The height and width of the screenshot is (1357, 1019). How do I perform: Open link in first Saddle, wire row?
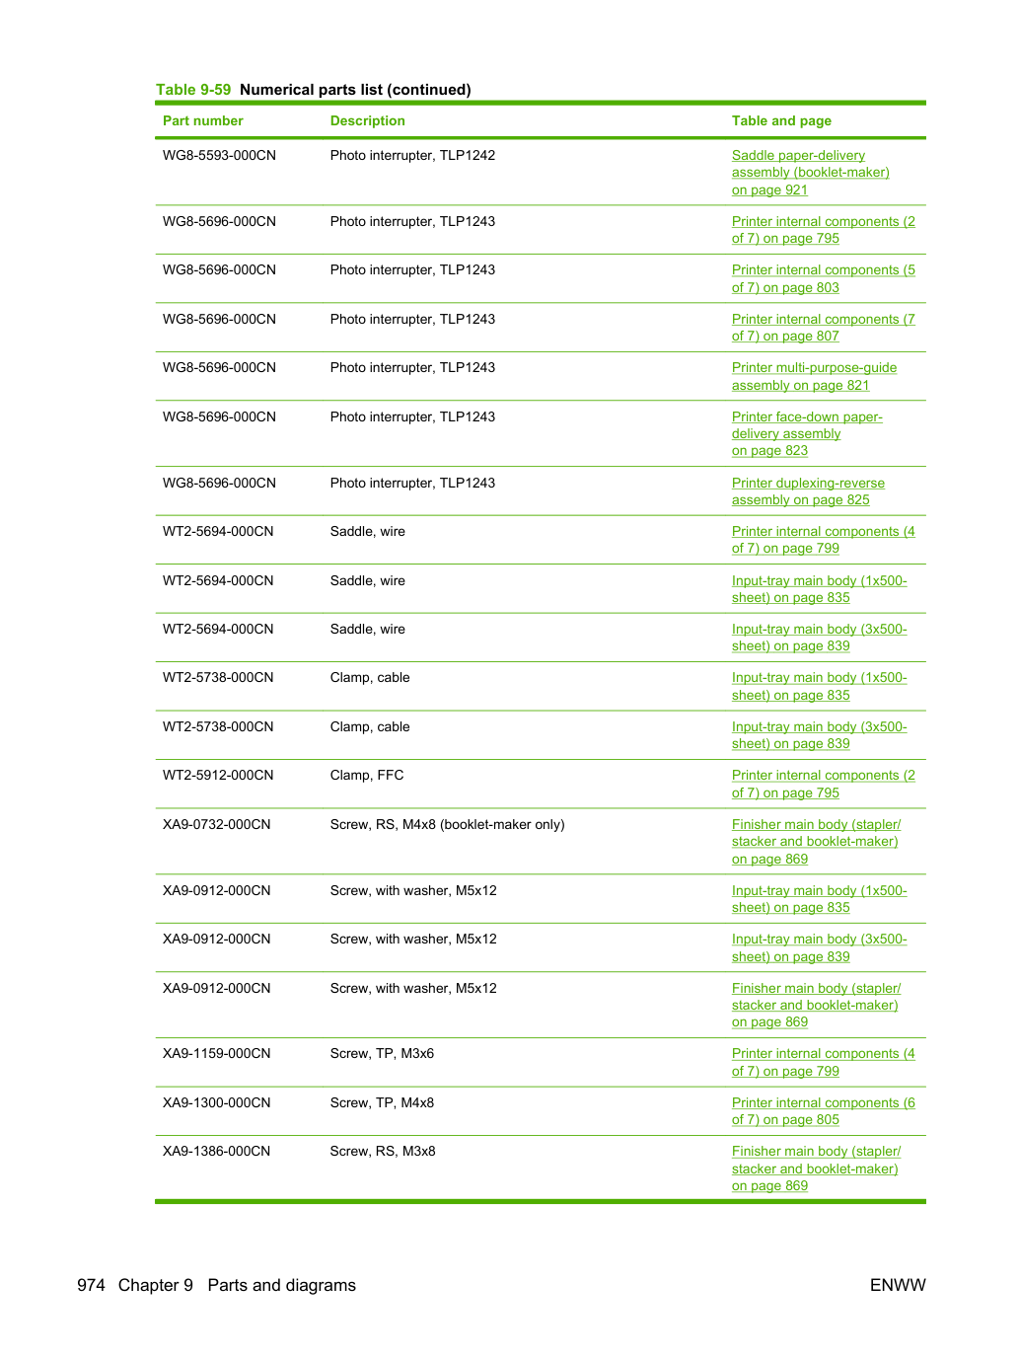(x=824, y=540)
